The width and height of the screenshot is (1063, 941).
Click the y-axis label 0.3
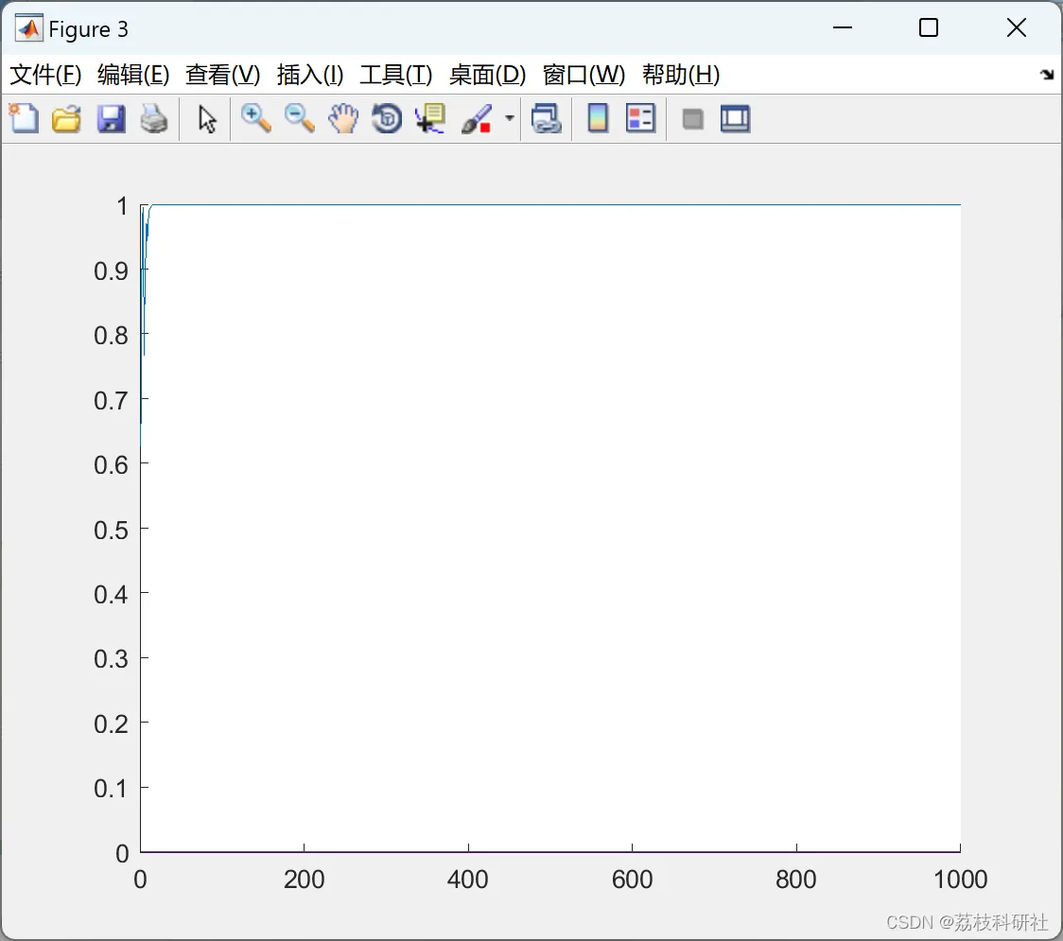(x=112, y=659)
